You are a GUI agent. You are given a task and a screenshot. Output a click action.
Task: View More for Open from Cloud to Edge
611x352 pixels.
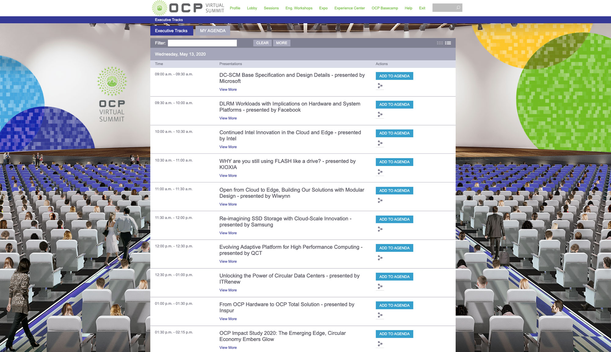pyautogui.click(x=228, y=204)
